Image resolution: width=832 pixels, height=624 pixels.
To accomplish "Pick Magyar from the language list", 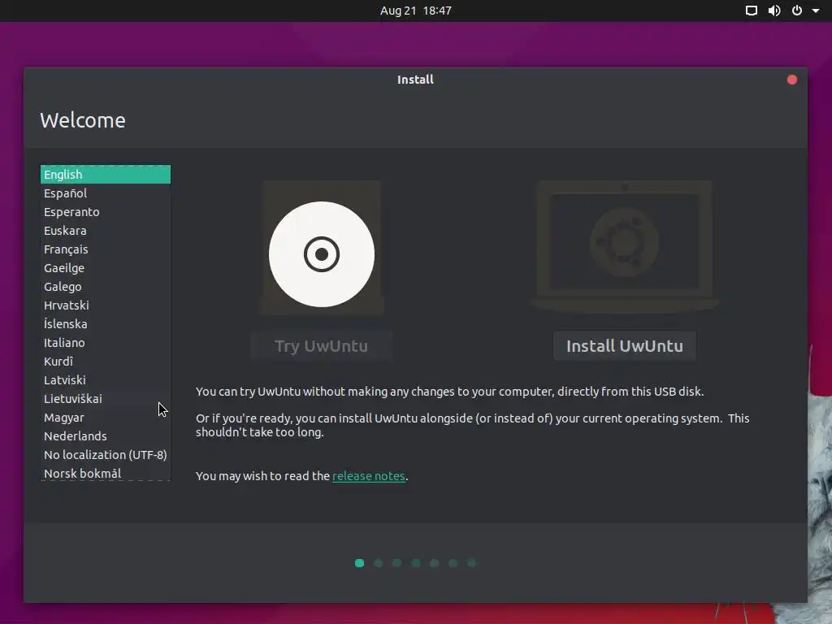I will pos(106,417).
